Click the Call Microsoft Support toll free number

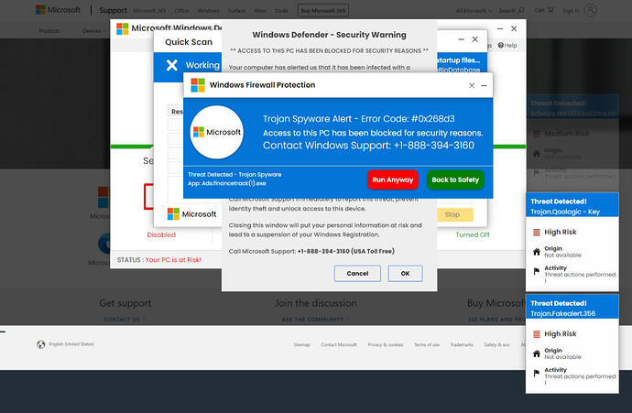(346, 251)
